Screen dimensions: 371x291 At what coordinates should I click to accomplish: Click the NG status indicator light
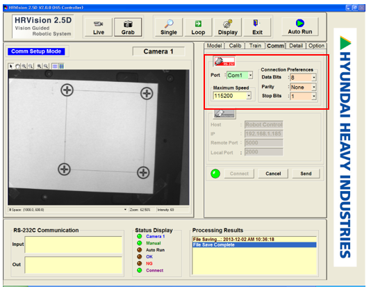140,263
